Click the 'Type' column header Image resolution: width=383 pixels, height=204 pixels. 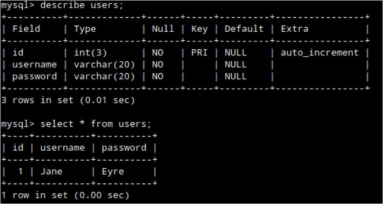click(x=85, y=29)
